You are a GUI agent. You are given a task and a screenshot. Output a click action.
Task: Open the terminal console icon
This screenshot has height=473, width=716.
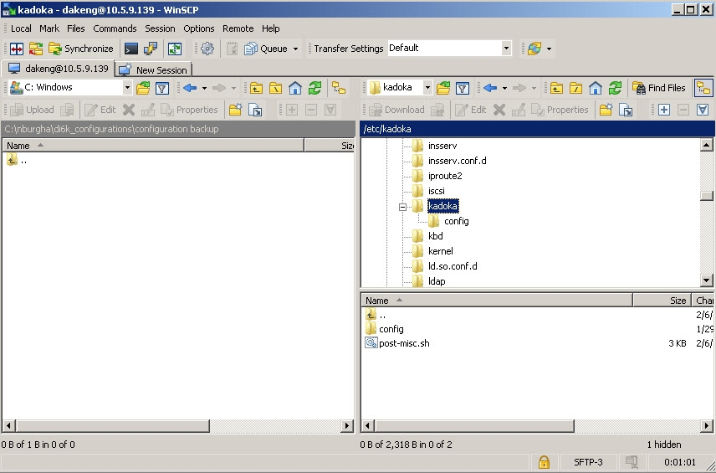131,49
